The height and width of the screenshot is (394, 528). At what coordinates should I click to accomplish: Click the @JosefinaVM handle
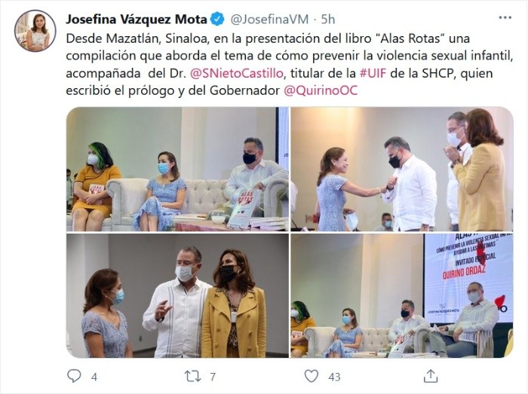click(269, 20)
